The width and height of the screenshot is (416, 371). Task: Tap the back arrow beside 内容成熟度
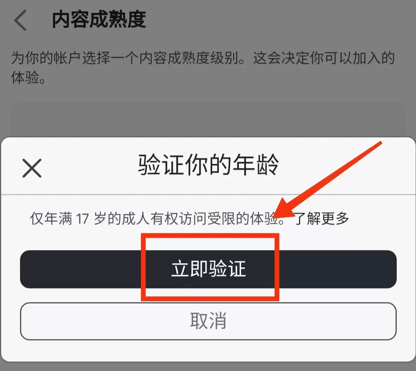[x=20, y=20]
